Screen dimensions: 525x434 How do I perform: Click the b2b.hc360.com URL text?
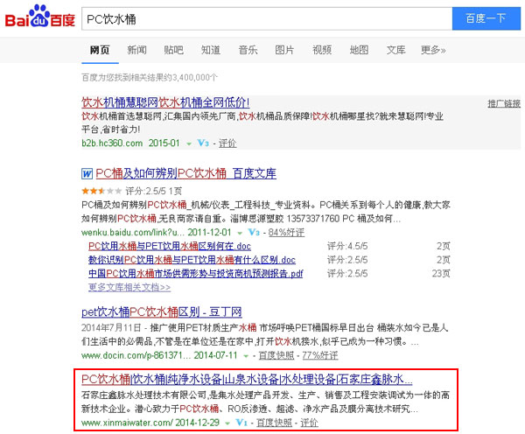point(112,143)
